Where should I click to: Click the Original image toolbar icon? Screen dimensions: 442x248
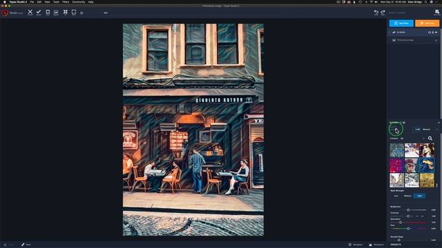point(56,12)
